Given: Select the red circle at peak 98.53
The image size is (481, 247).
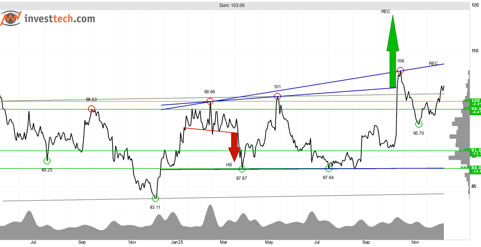Looking at the screenshot, I should 91,109.
